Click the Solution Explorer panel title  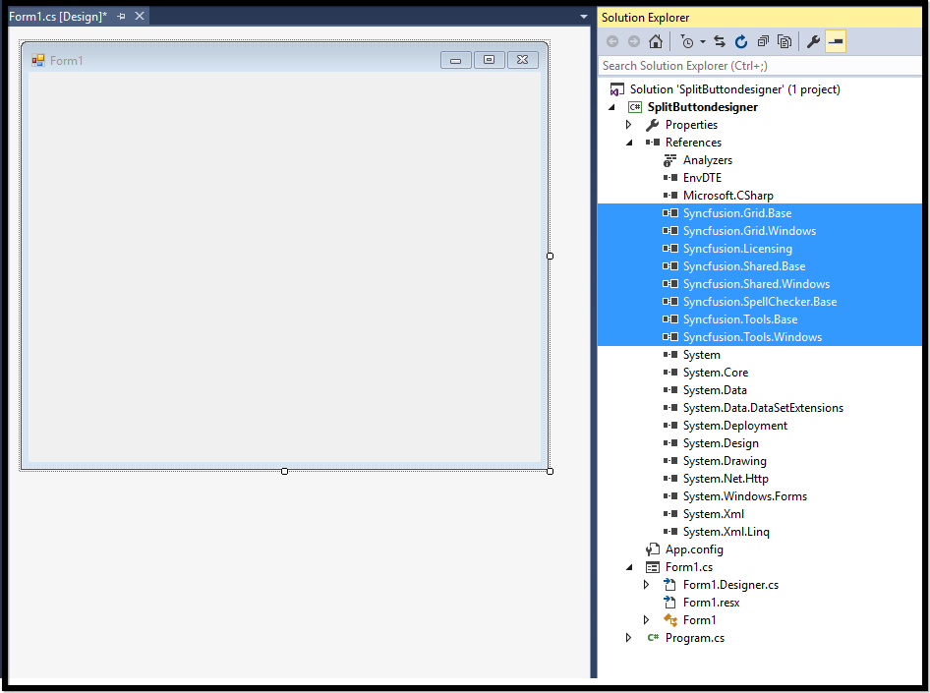(645, 18)
